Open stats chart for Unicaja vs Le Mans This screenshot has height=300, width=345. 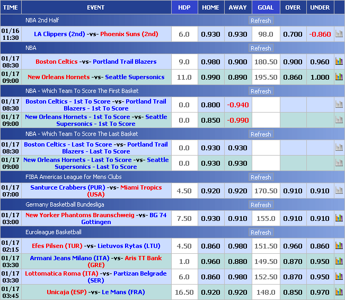coord(339,292)
